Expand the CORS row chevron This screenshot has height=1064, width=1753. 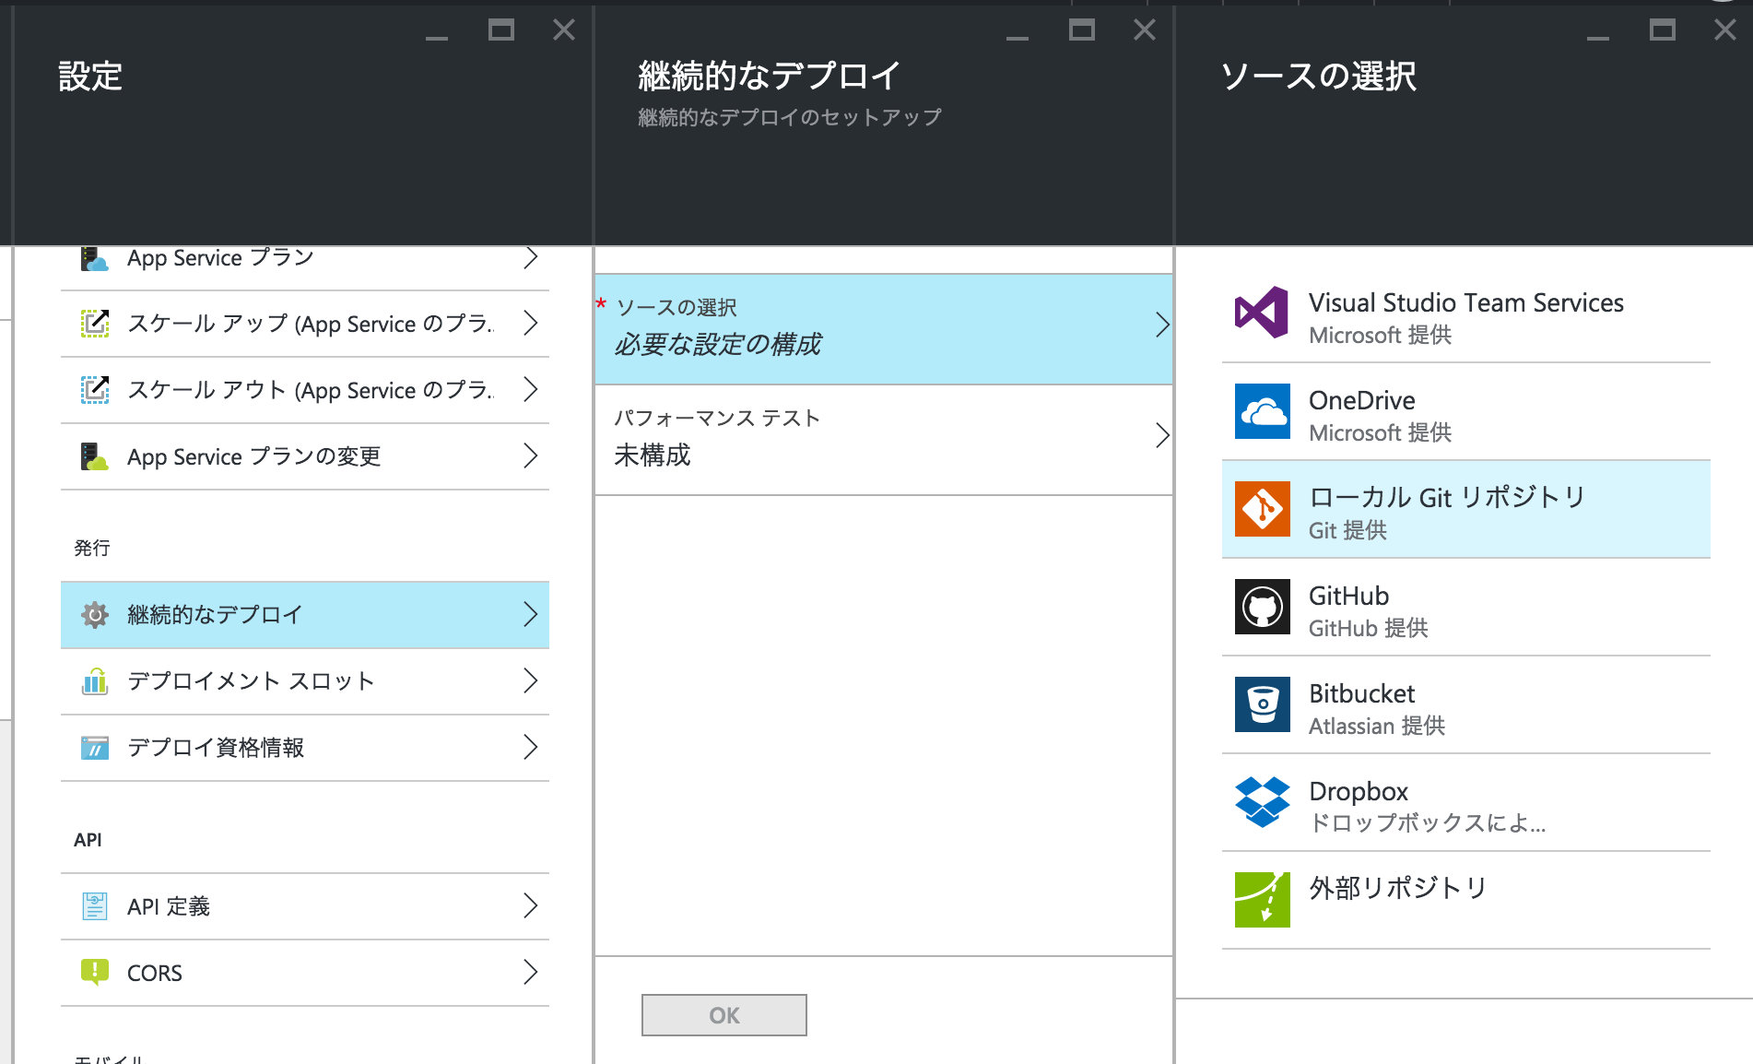point(530,973)
